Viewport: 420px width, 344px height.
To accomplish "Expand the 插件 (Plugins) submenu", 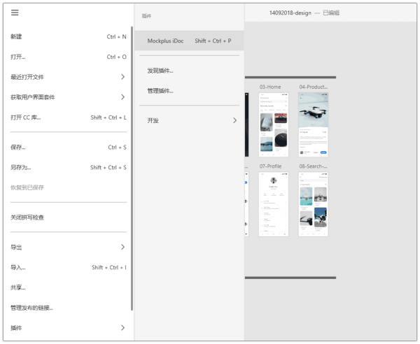I will pyautogui.click(x=122, y=327).
